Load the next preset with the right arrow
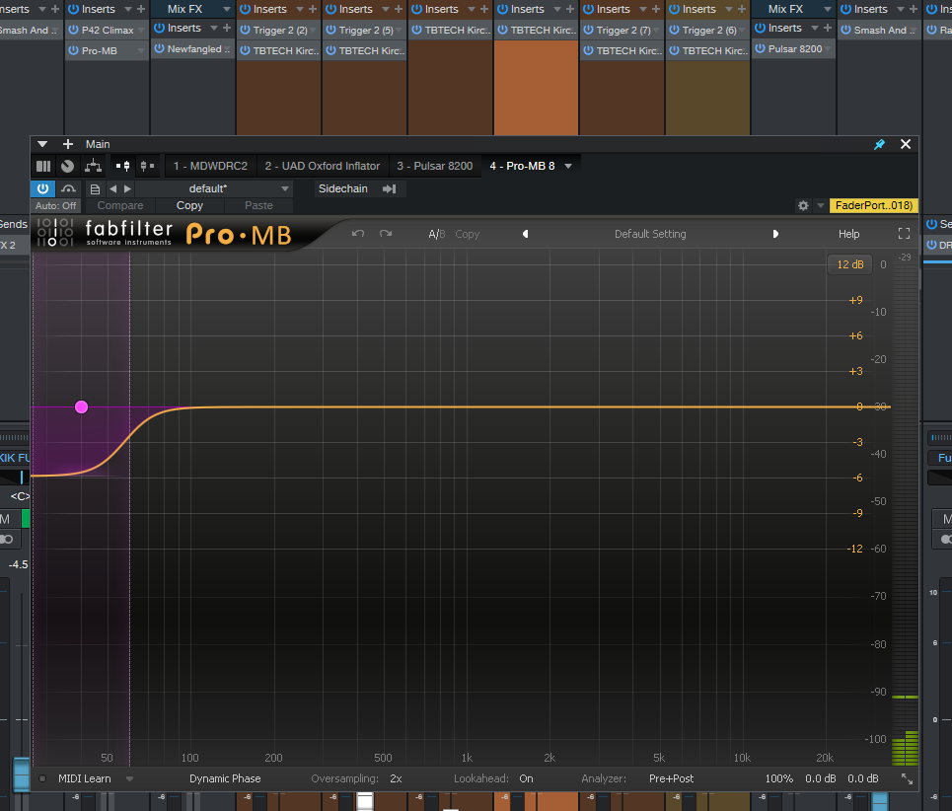The height and width of the screenshot is (811, 952). tap(127, 188)
